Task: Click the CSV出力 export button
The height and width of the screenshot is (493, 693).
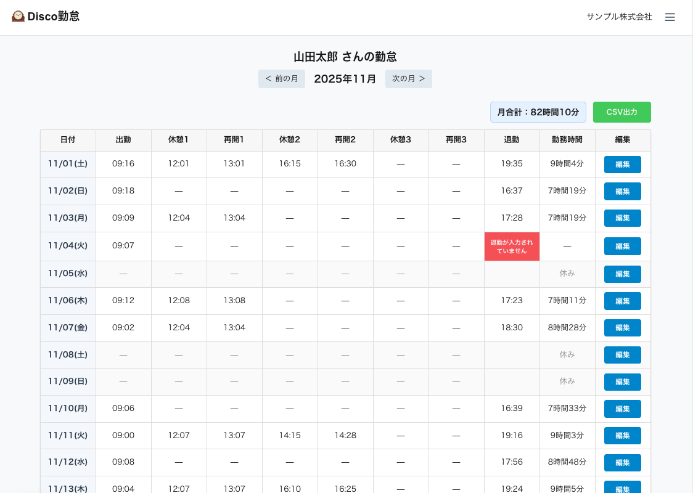Action: [621, 112]
